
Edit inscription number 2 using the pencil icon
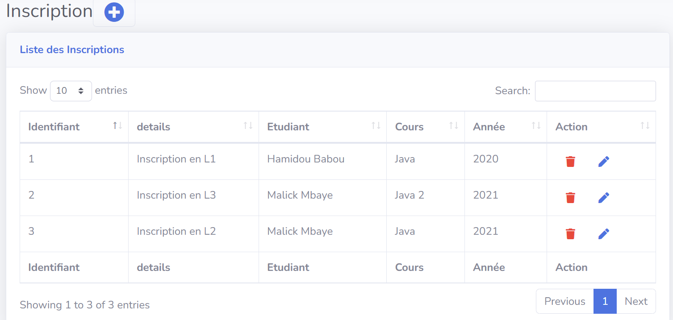click(604, 197)
